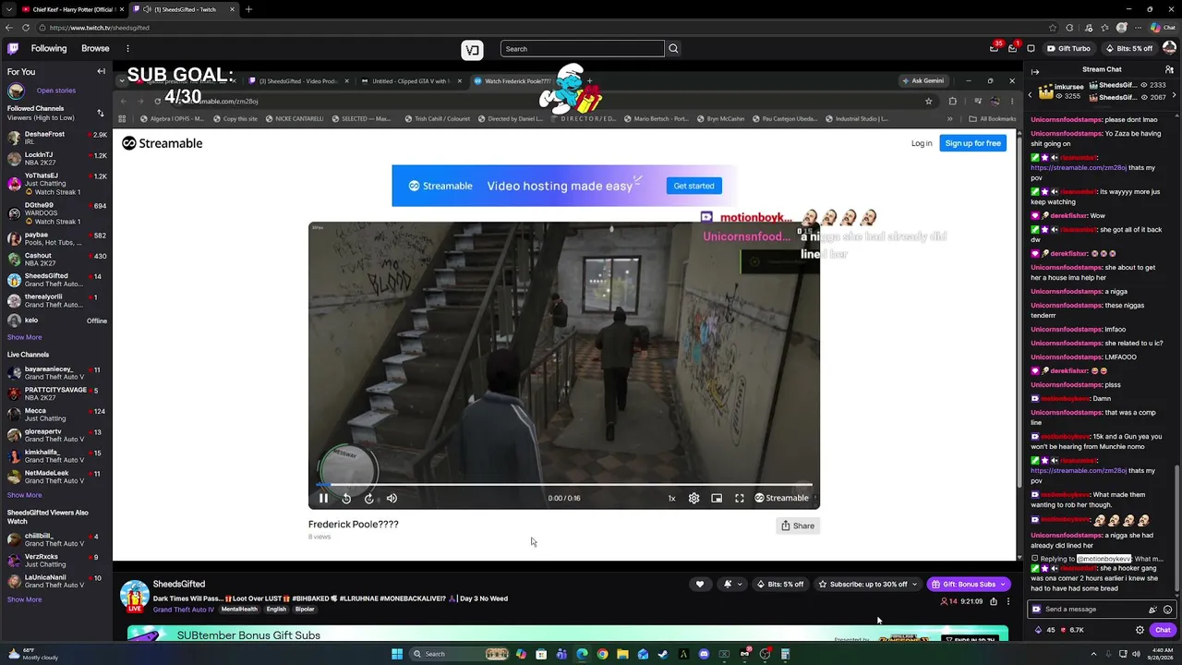Image resolution: width=1182 pixels, height=665 pixels.
Task: Go to Twitch Following tab
Action: pos(49,48)
